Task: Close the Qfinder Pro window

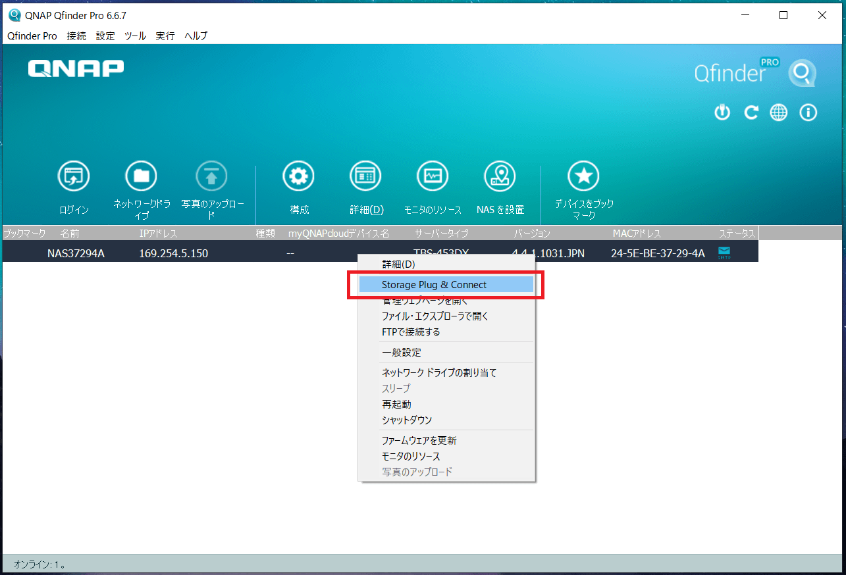Action: [x=822, y=16]
